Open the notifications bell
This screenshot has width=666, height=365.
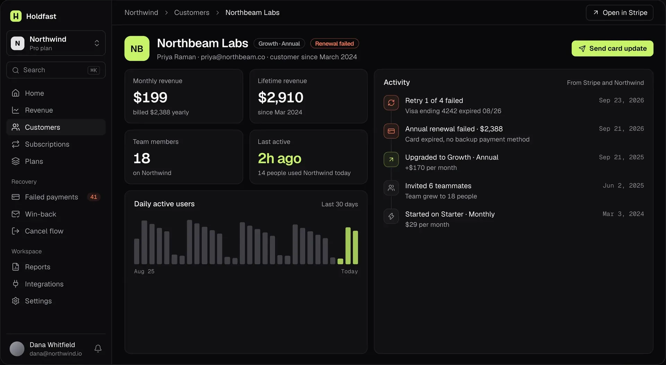coord(98,348)
